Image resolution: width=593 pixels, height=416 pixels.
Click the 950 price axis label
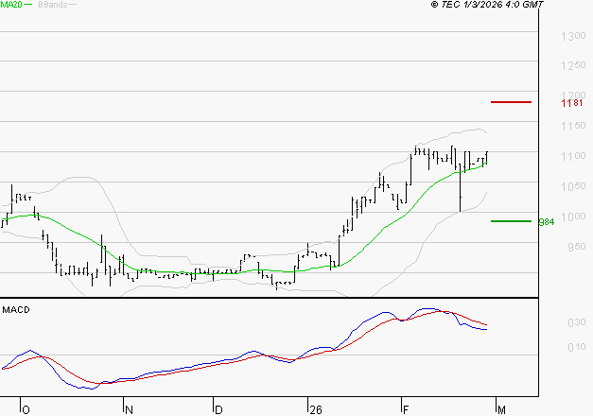click(x=577, y=247)
